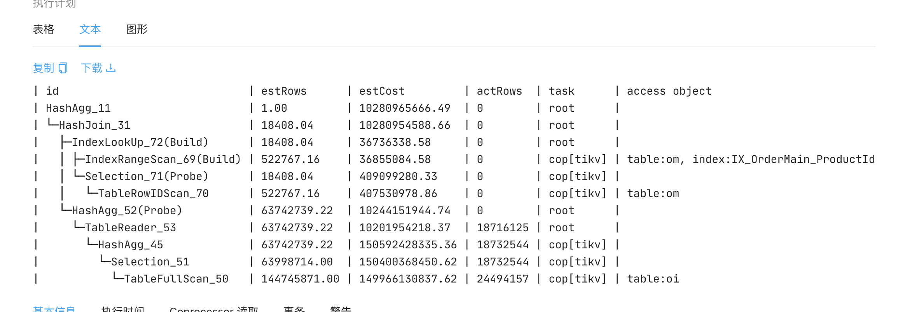Click the TableReader_53 operator text

[x=131, y=228]
